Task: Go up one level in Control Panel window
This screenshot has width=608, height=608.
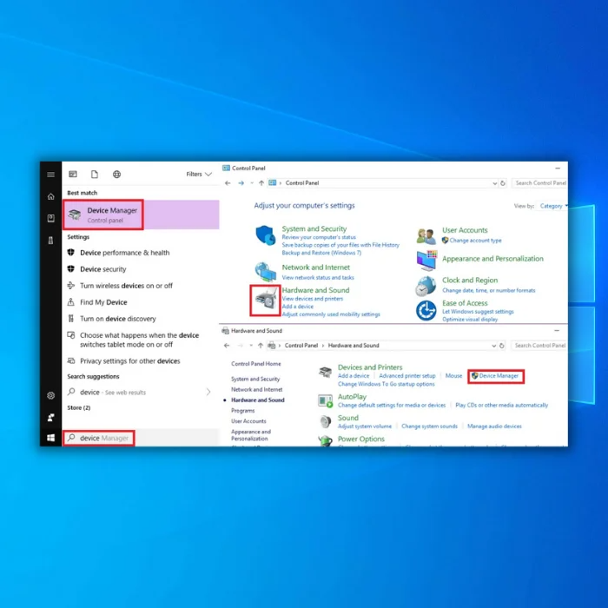Action: 261,183
